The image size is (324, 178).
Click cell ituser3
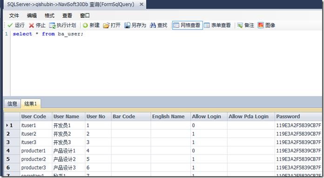(x=36, y=142)
